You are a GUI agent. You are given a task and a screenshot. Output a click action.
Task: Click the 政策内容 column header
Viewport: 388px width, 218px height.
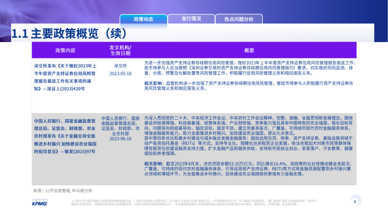tap(65, 50)
